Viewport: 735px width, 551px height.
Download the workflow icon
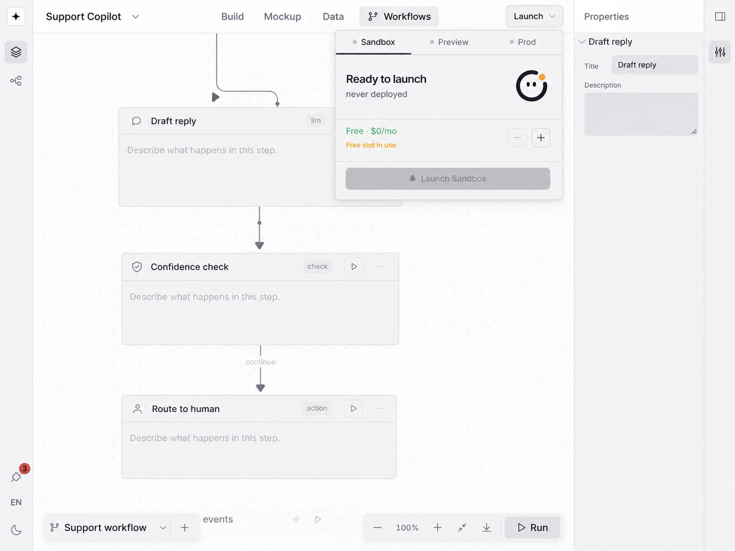coord(486,528)
